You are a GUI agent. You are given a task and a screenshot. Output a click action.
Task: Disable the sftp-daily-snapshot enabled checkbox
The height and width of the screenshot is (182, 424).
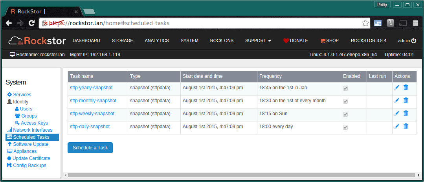345,127
